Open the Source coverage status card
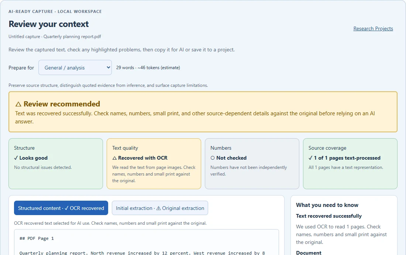Viewport: 406px width, 255px height. pos(350,164)
